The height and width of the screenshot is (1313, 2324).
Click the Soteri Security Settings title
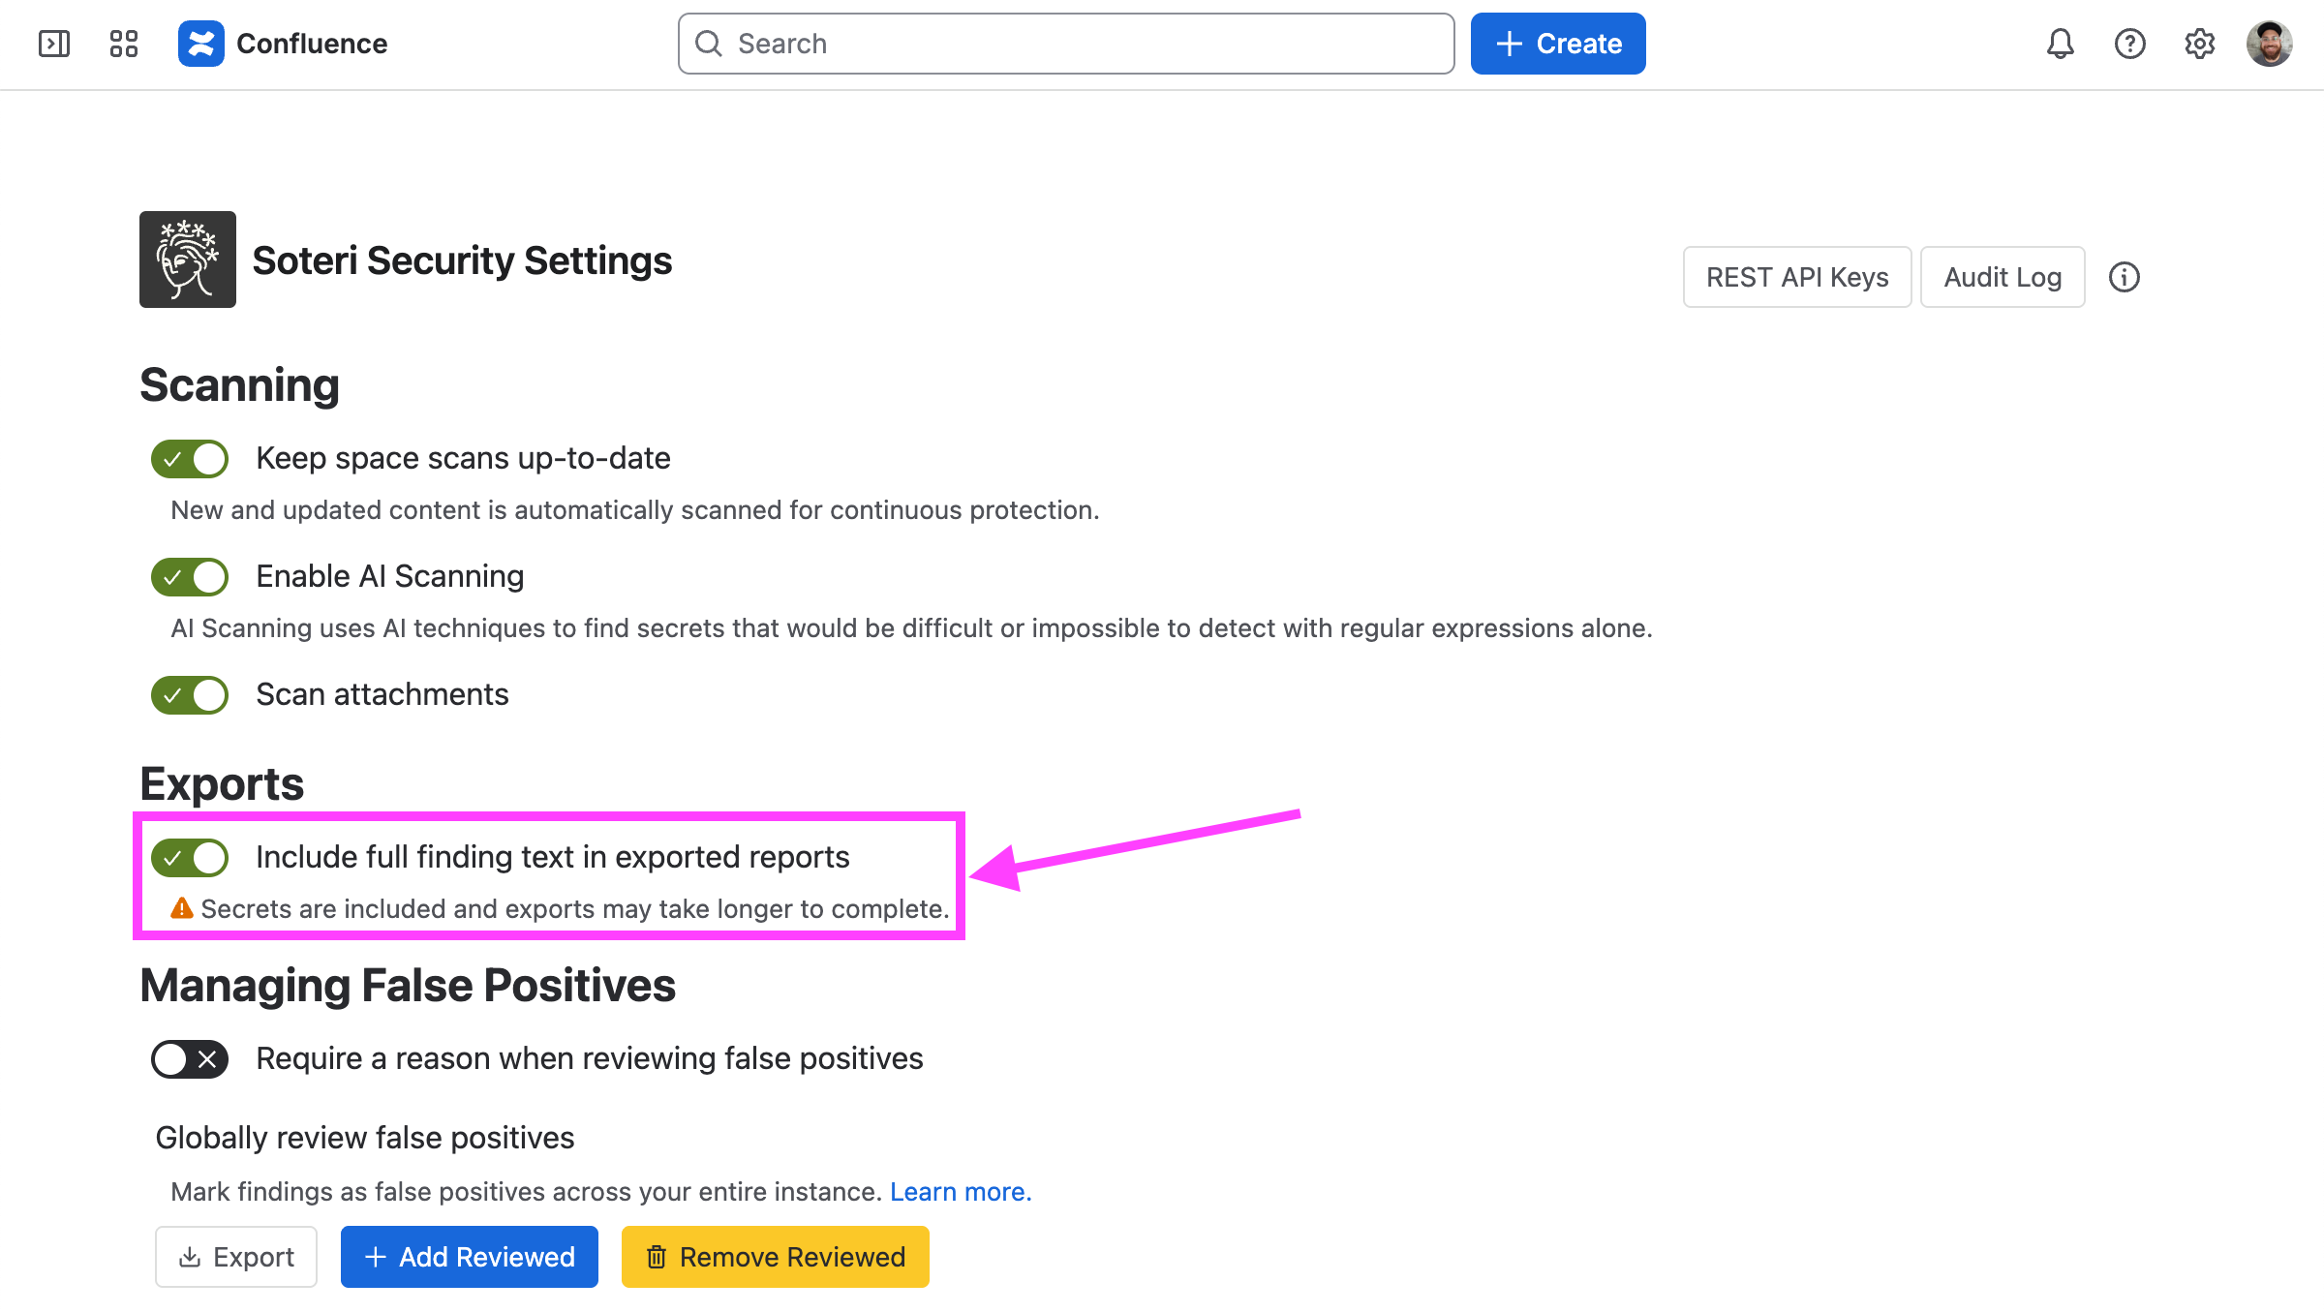pyautogui.click(x=462, y=260)
